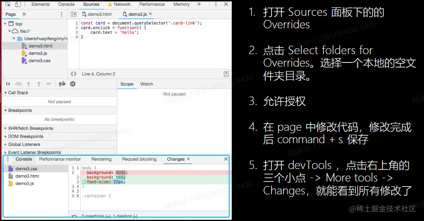This screenshot has width=424, height=221.
Task: Close the bottom drawer
Action: pos(226,159)
